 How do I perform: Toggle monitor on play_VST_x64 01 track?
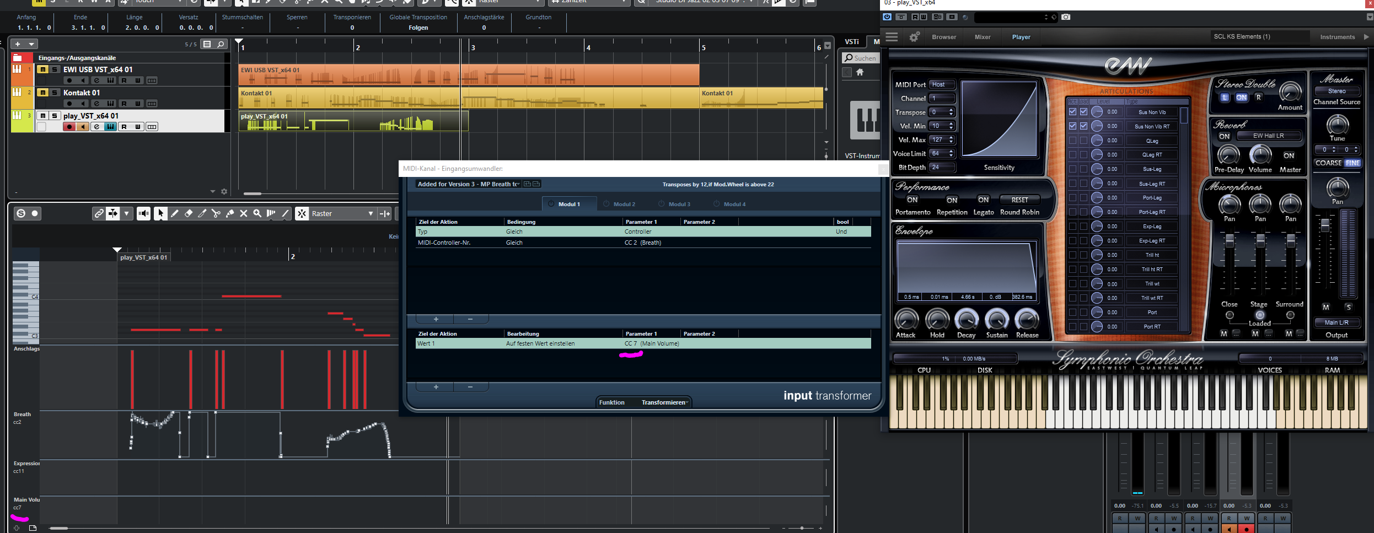[83, 127]
